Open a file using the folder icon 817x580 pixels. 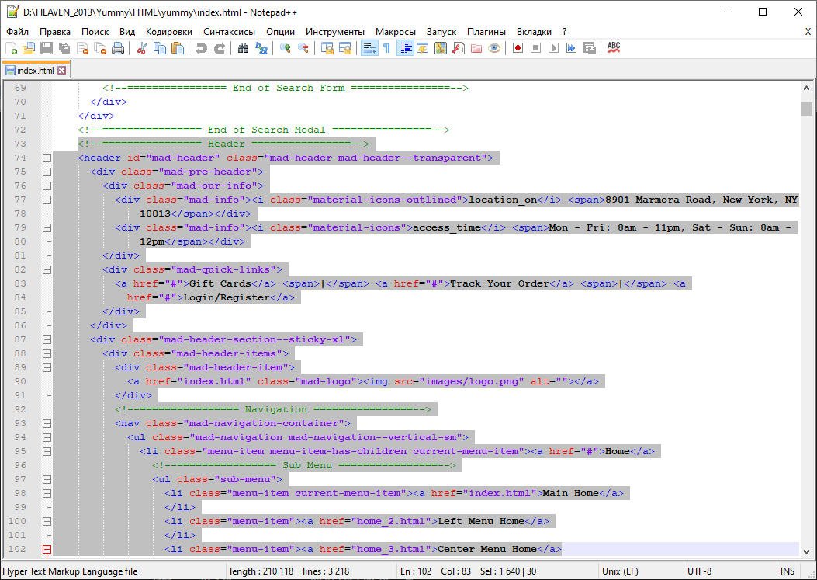point(29,48)
